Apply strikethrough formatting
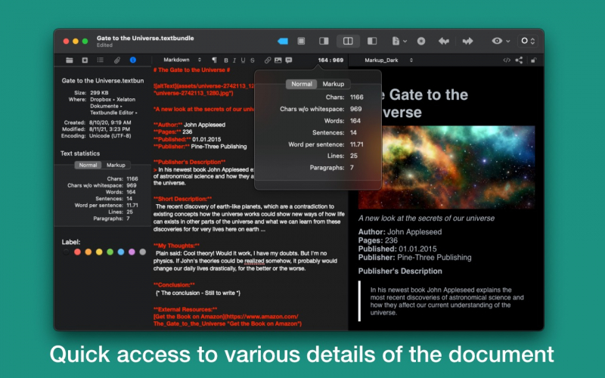 click(253, 60)
